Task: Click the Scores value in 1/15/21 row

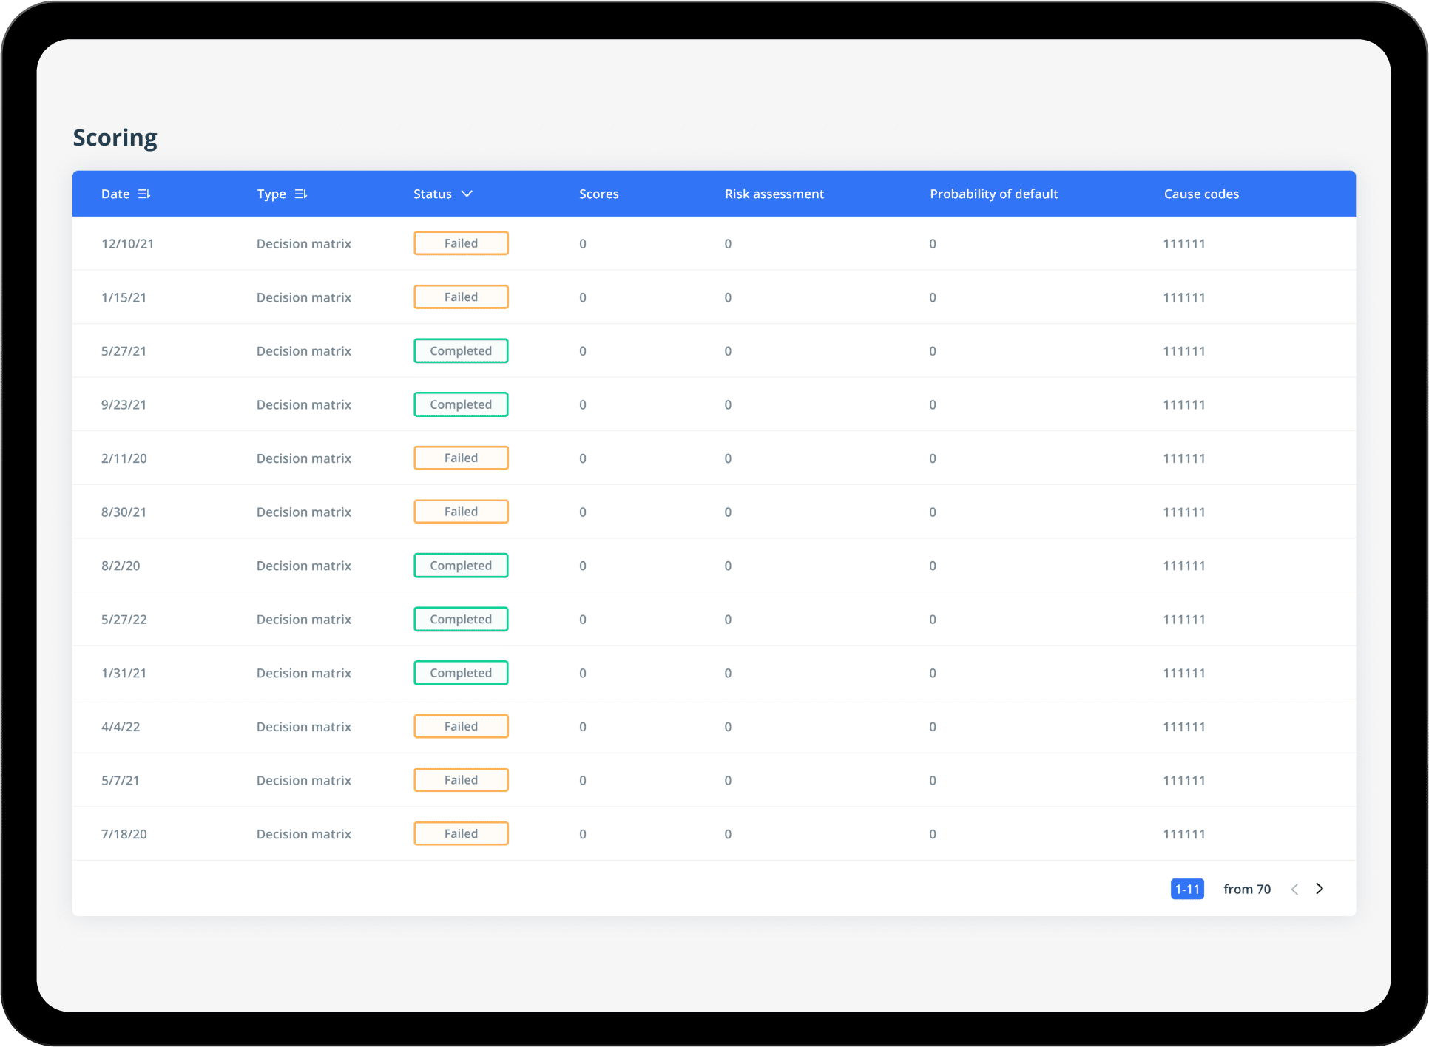Action: (583, 297)
